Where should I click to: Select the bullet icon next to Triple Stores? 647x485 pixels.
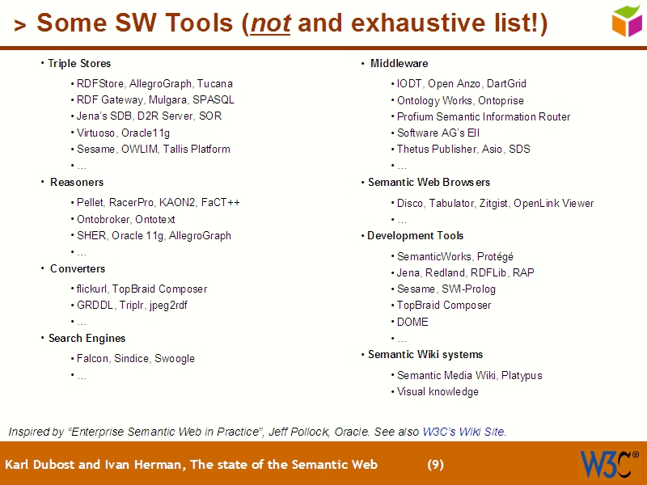point(41,63)
